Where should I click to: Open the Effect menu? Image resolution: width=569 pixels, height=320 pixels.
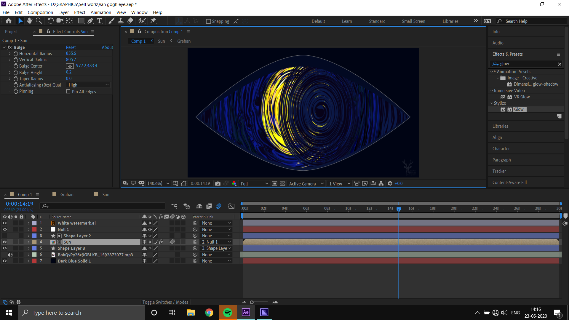click(79, 12)
